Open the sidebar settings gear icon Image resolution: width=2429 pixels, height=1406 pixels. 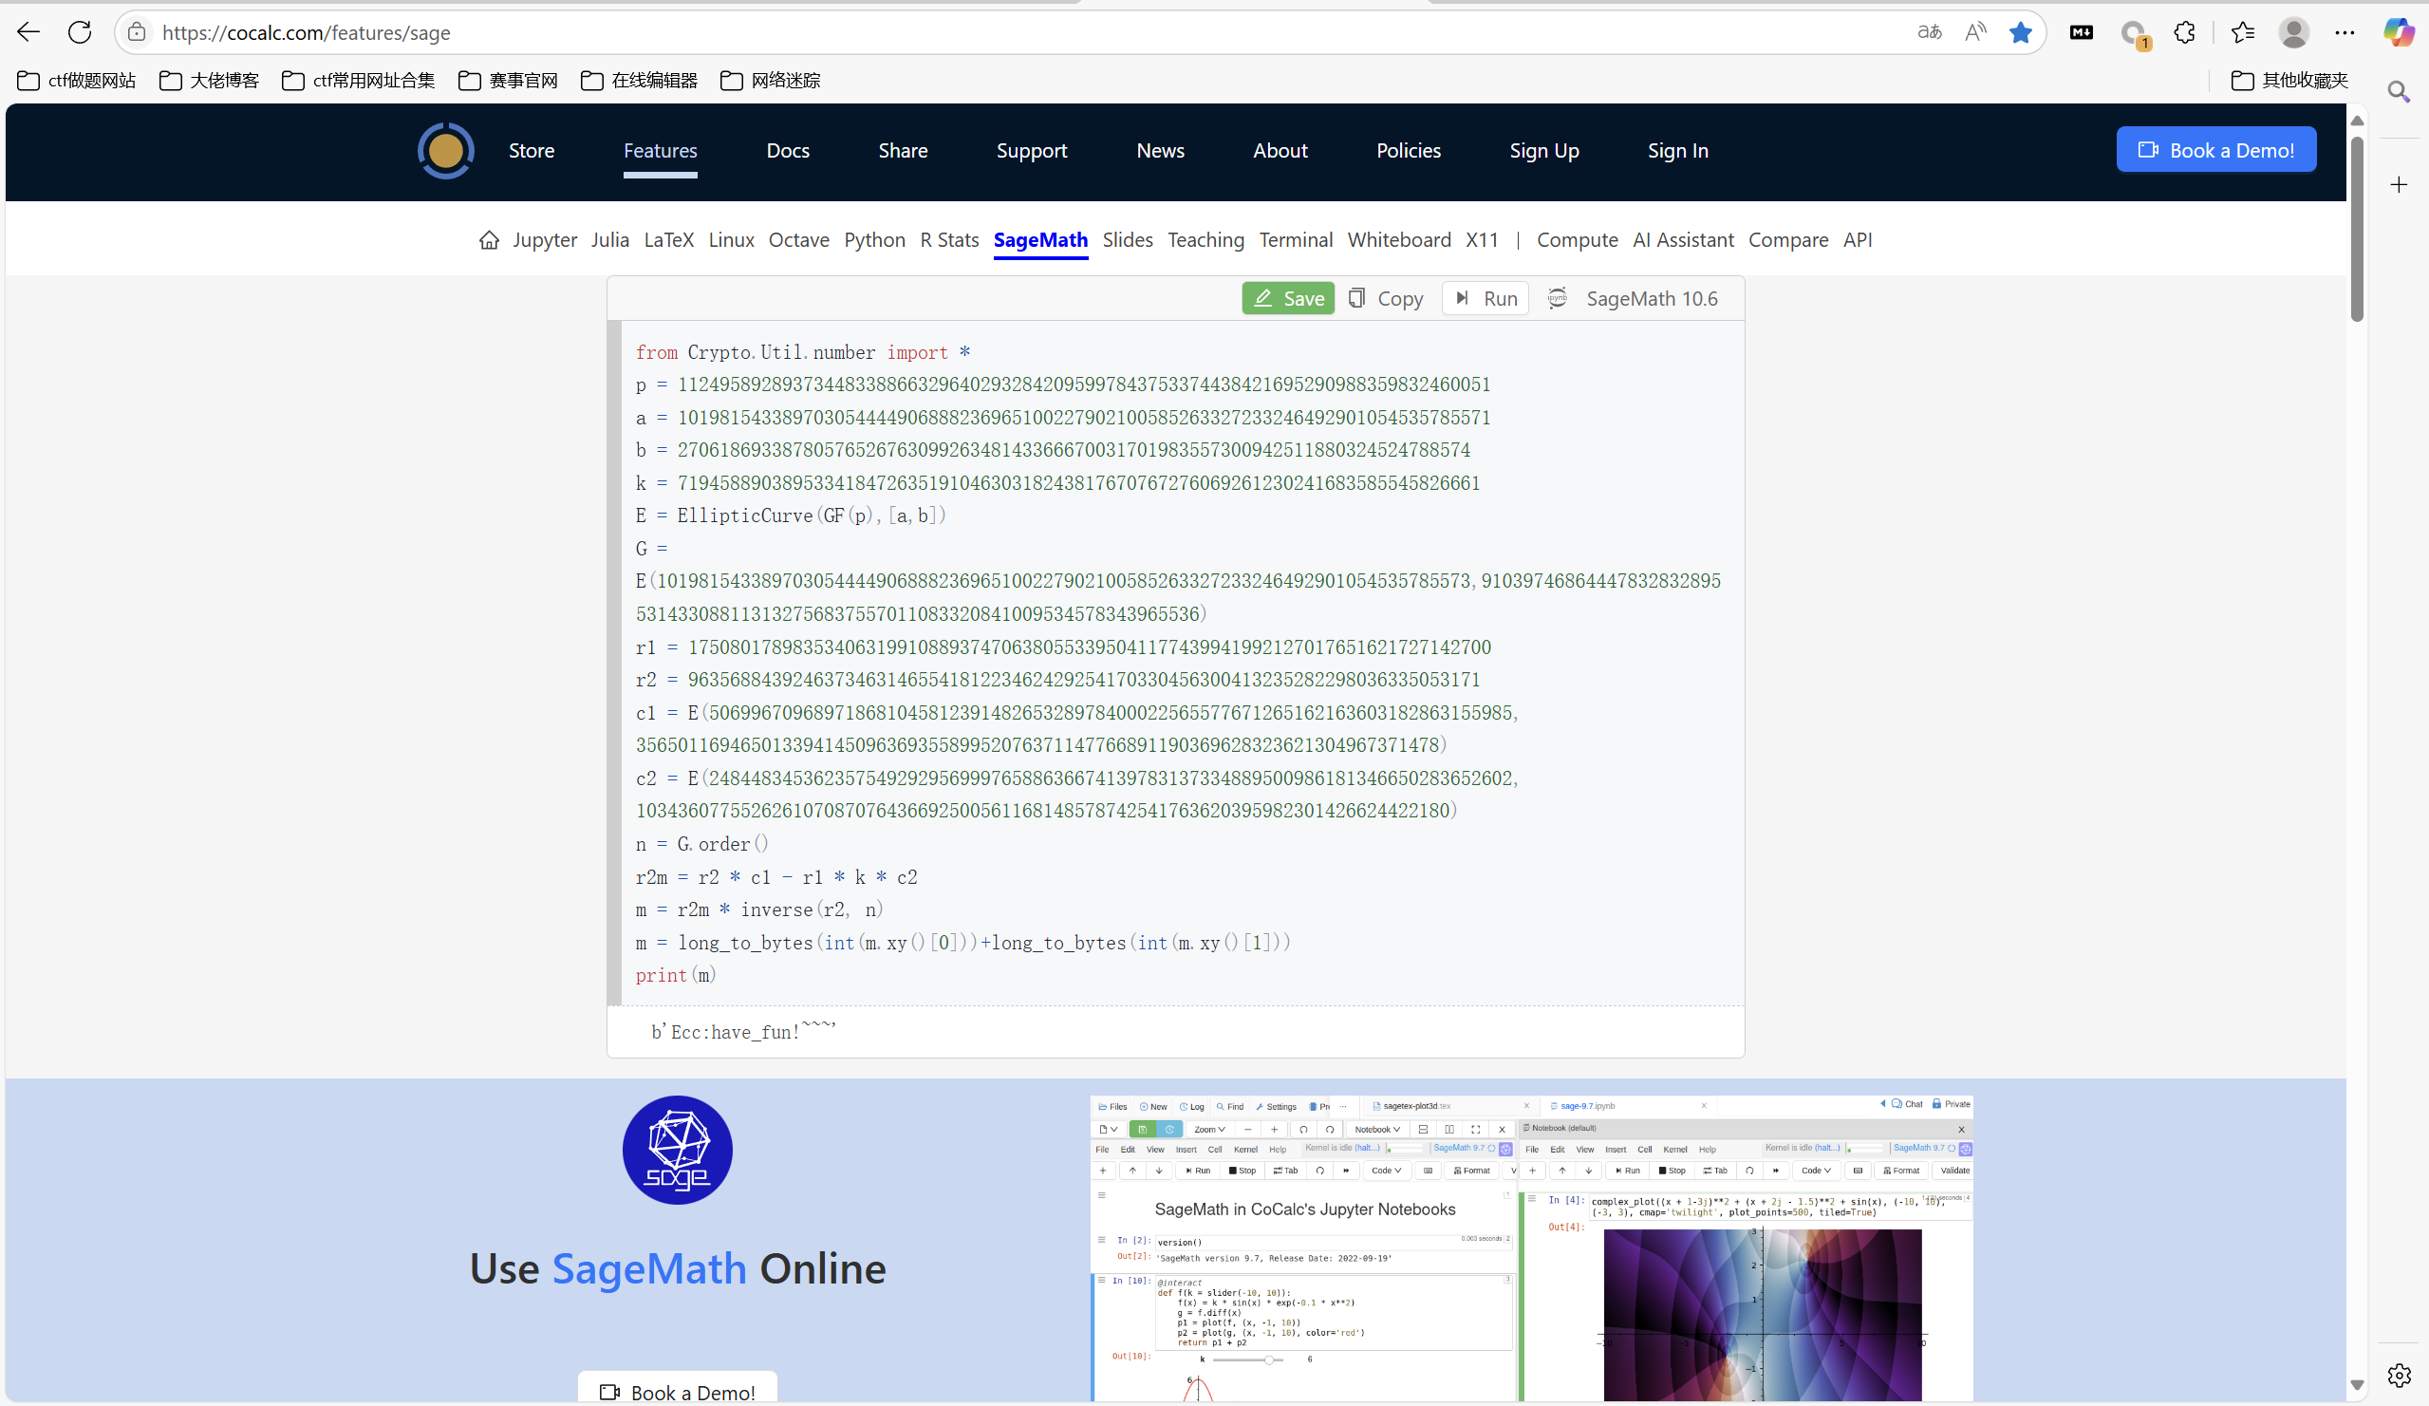[2400, 1375]
